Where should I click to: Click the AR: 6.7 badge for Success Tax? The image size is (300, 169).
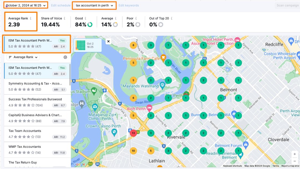click(x=59, y=105)
